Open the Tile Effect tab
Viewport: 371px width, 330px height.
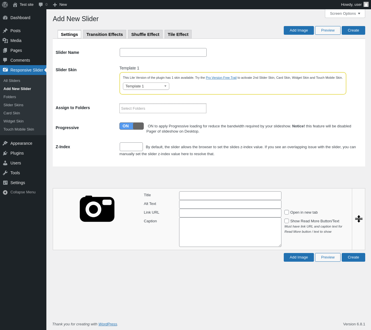click(x=178, y=34)
